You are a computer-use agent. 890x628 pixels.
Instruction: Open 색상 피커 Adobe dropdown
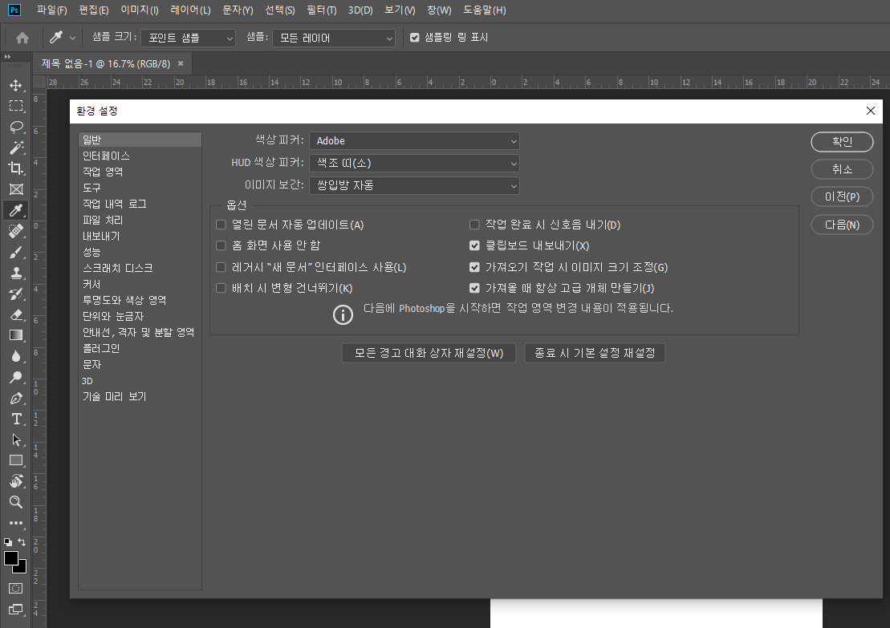(414, 140)
